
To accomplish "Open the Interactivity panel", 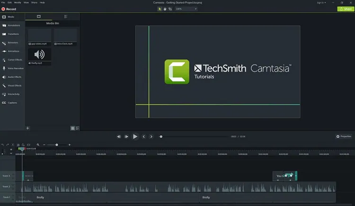I will coord(12,94).
